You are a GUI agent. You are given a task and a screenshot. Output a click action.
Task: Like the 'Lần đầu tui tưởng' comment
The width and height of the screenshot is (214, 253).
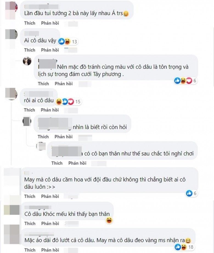[x=30, y=23]
